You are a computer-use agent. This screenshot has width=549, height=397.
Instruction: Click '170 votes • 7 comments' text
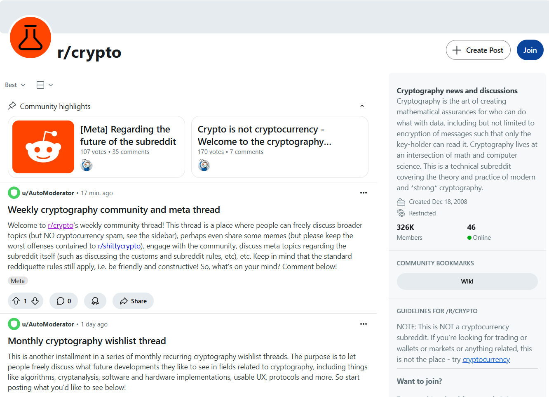230,152
